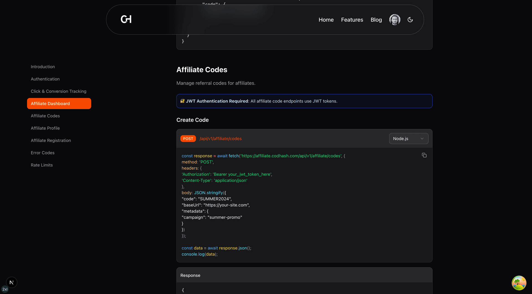
Task: Click the 2xl breakpoint indicator
Action: tap(5, 289)
